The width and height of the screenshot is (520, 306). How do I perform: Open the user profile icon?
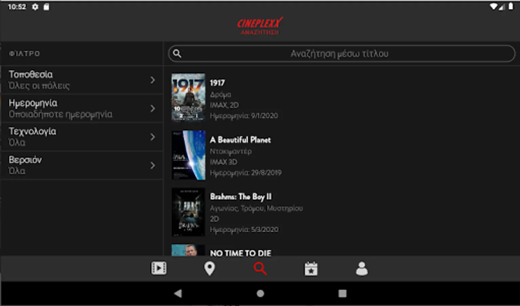362,269
